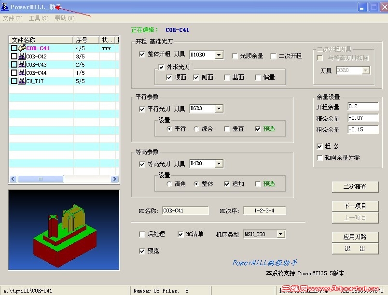Toggle the 整体开粗 checkbox
The image size is (388, 295).
[x=142, y=54]
